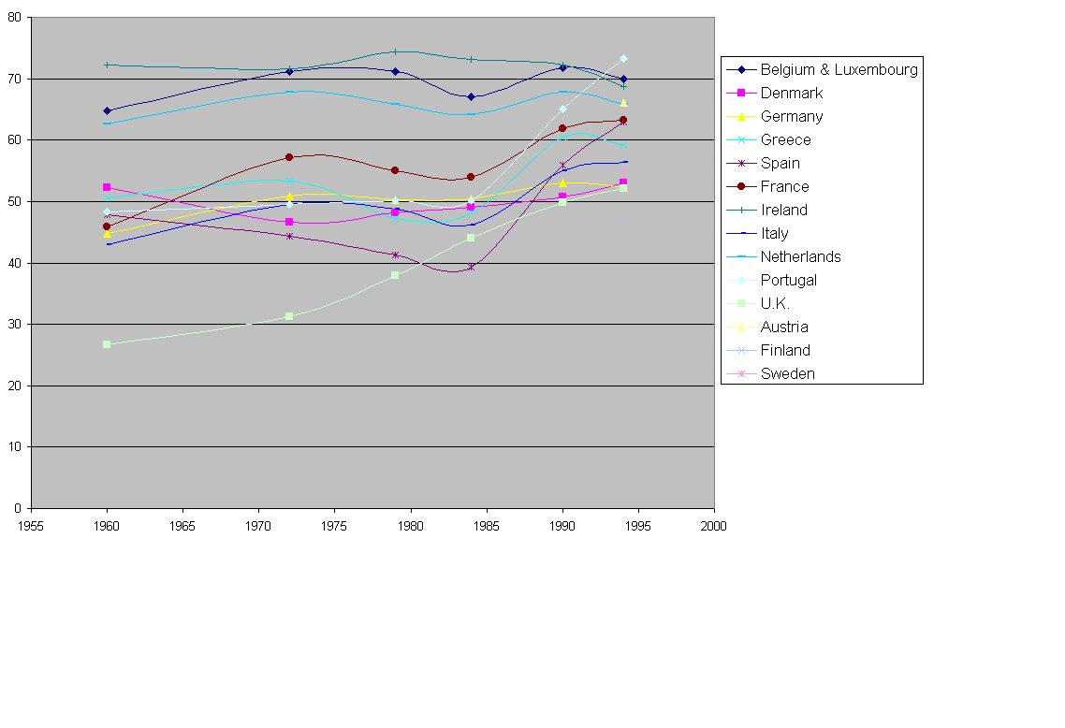Click the 60 value on the y-axis
This screenshot has height=728, width=1065.
pyautogui.click(x=14, y=140)
